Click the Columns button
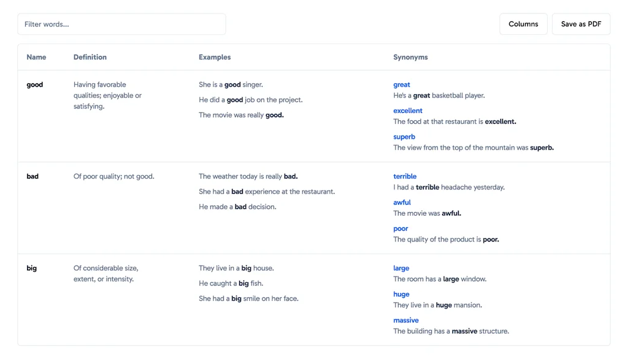Image resolution: width=628 pixels, height=358 pixels. pyautogui.click(x=523, y=24)
